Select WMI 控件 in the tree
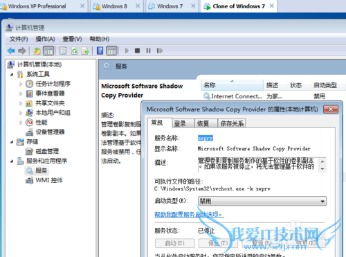Image resolution: width=346 pixels, height=257 pixels. (49, 180)
